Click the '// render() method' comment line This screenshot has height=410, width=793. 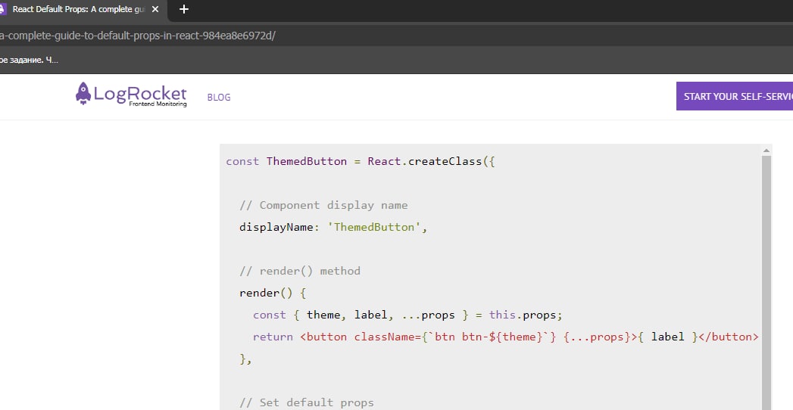[x=300, y=271]
